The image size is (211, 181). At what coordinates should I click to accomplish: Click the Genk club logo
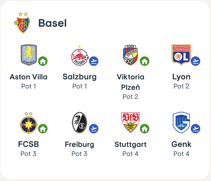[x=181, y=123]
